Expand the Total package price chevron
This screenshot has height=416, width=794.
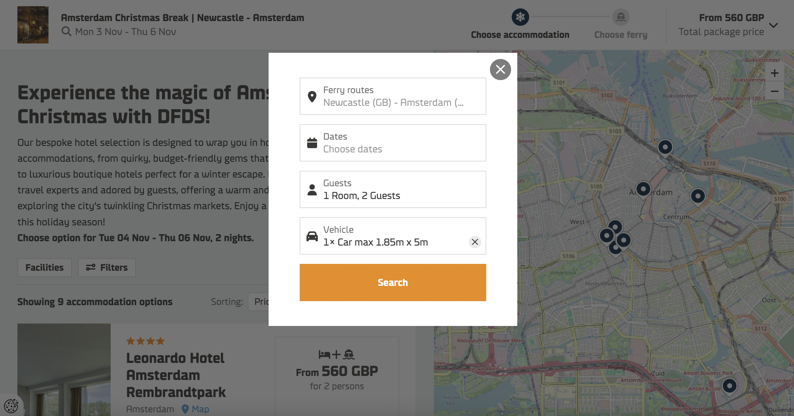773,25
